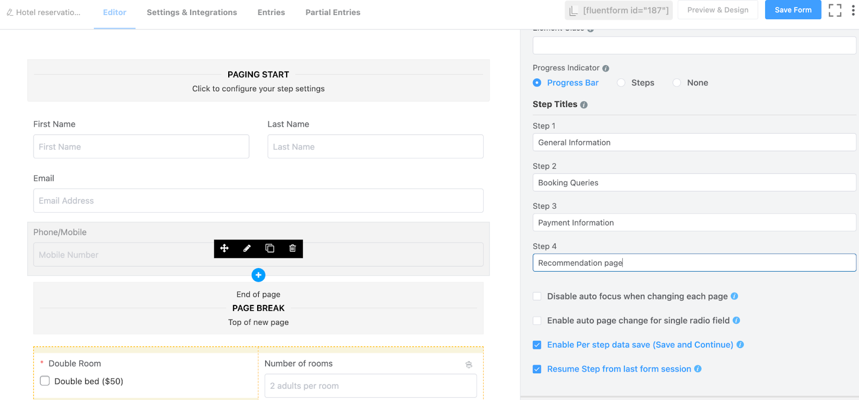Viewport: 859px width, 400px height.
Task: Click the pencil edit icon on Phone field
Action: click(x=247, y=248)
